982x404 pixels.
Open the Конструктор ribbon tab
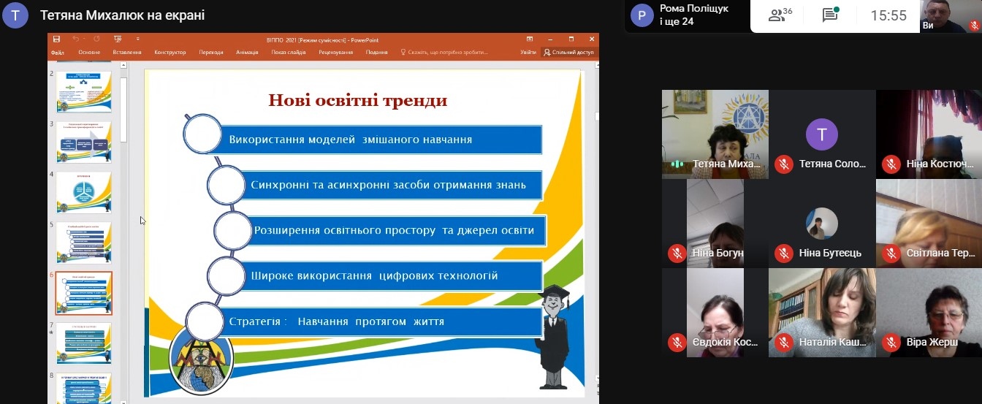[170, 53]
